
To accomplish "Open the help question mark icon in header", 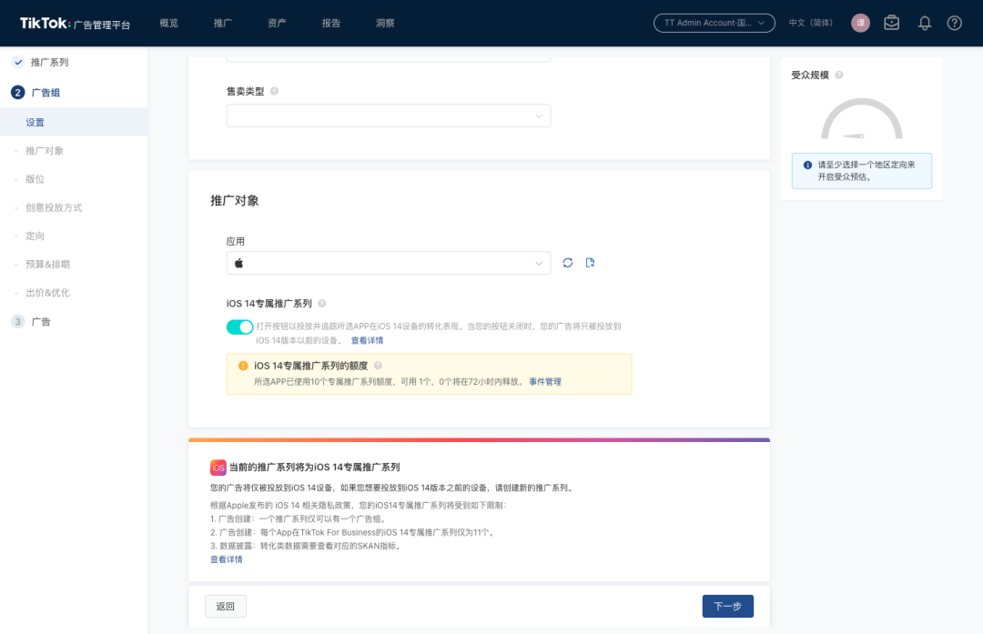I will coord(954,23).
